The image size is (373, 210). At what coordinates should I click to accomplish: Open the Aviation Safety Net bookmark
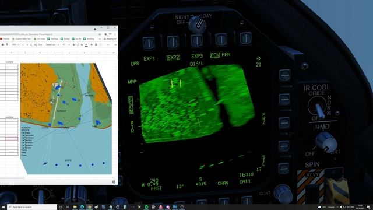point(22,39)
